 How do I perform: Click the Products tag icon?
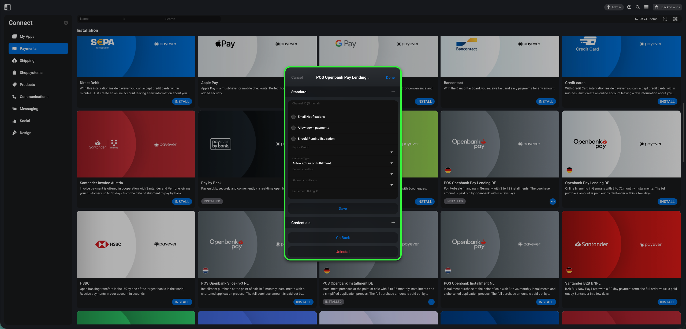(14, 85)
